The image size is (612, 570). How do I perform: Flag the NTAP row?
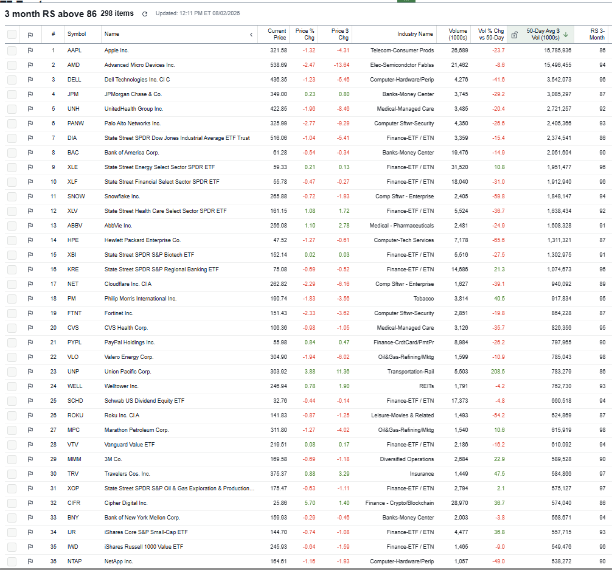30,561
